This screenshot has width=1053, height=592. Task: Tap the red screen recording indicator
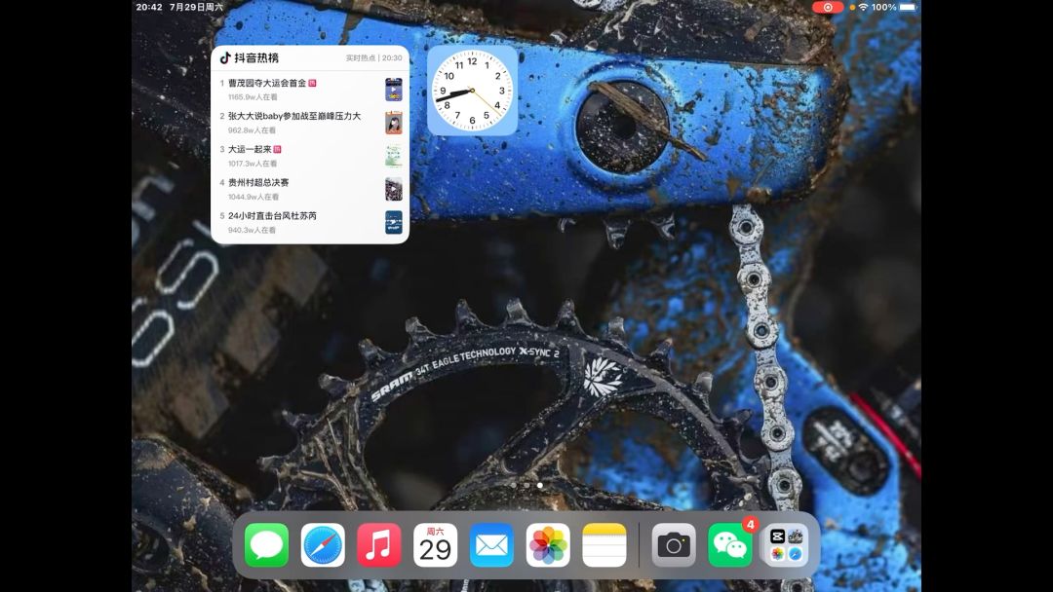[828, 8]
